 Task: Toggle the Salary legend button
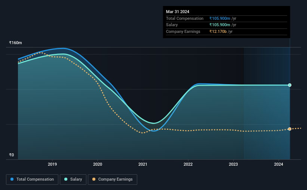[73, 180]
